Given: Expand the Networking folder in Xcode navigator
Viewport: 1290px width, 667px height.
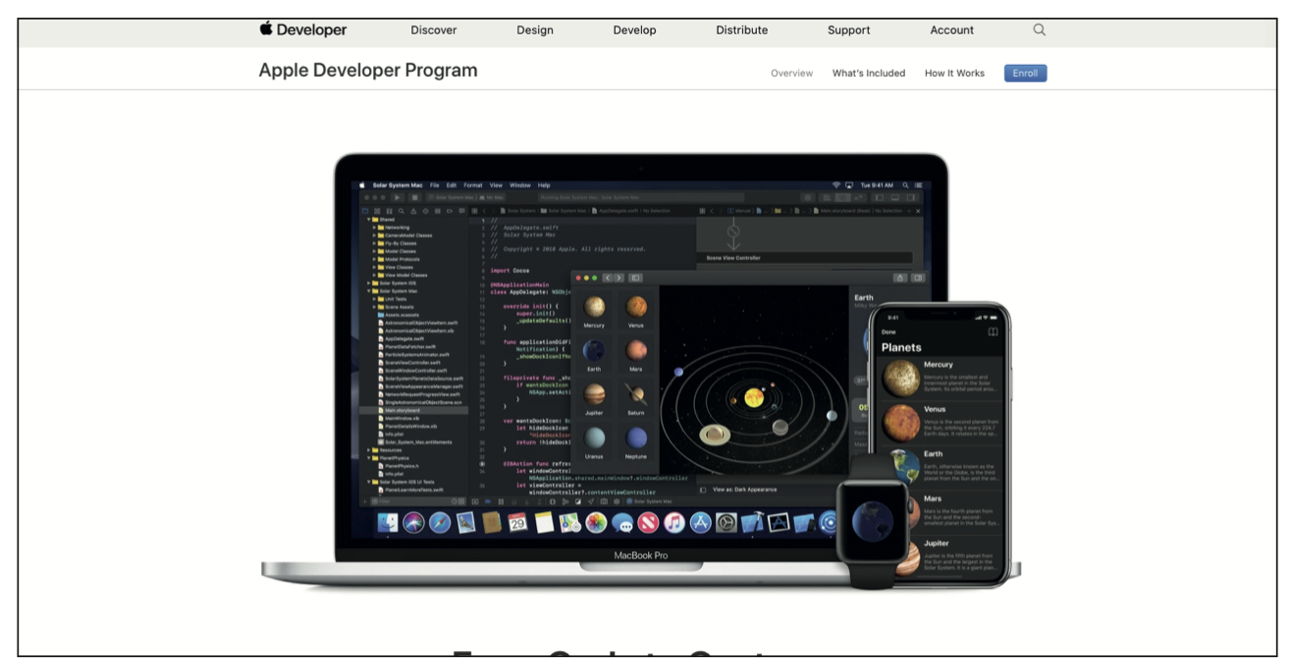Looking at the screenshot, I should (x=374, y=228).
